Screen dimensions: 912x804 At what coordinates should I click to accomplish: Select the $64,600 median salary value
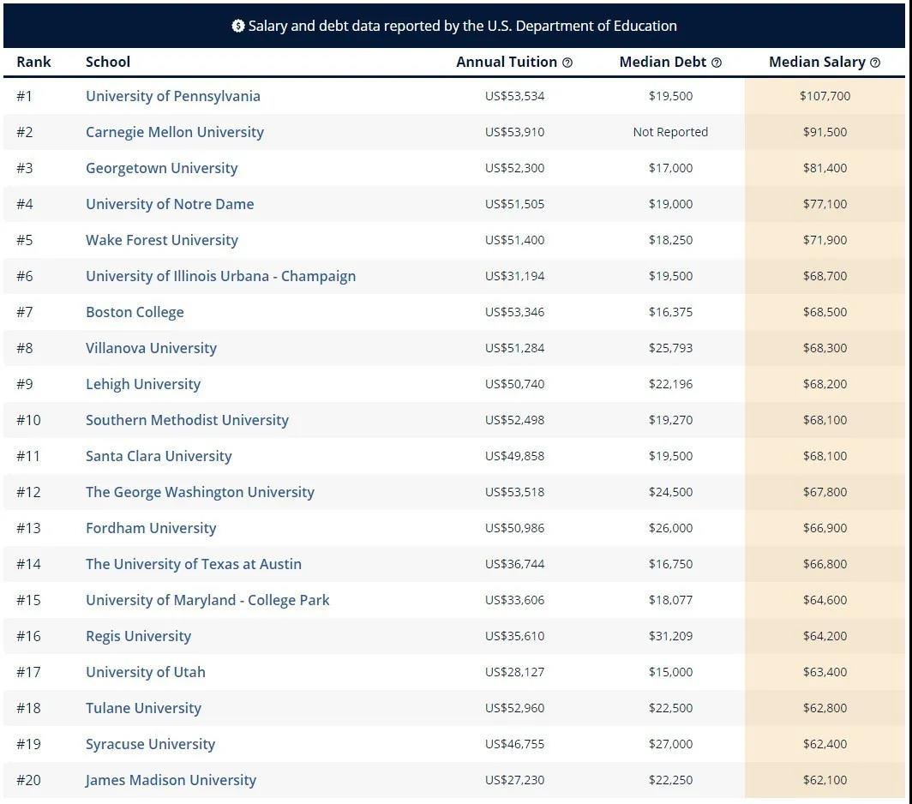pos(825,600)
